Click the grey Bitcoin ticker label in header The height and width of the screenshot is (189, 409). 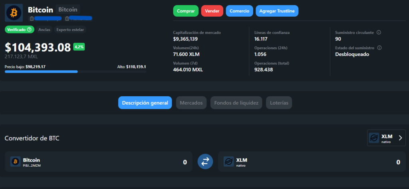68,10
